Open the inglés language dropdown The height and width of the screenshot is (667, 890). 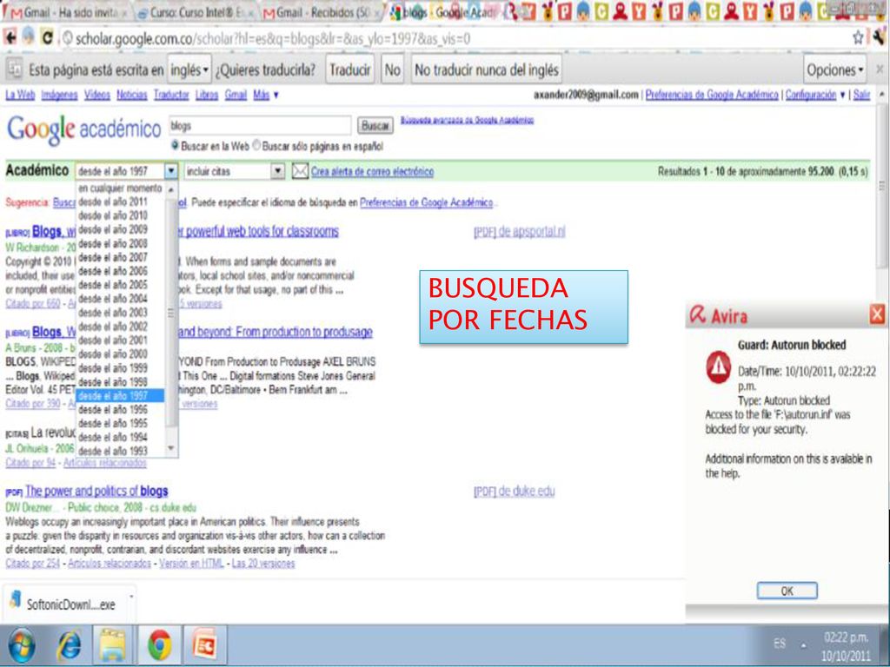pos(189,69)
